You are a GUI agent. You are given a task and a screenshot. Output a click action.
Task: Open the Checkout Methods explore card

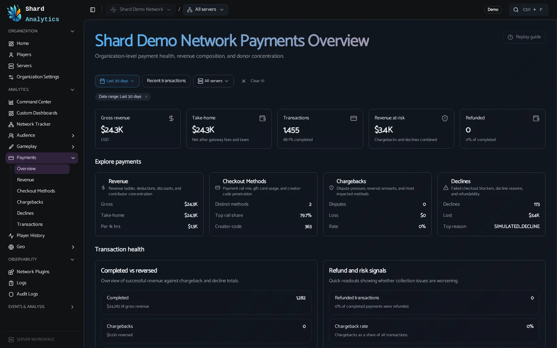[x=263, y=204]
